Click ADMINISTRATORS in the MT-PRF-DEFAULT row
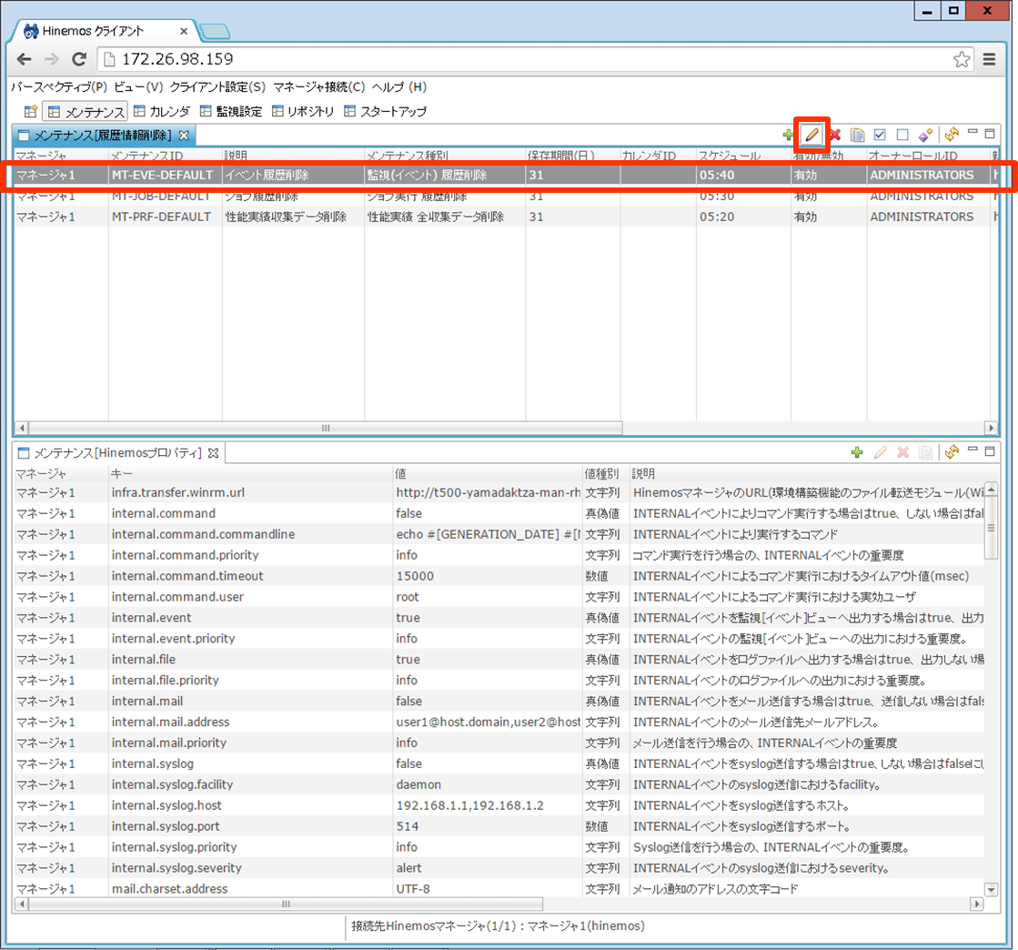This screenshot has height=950, width=1018. pyautogui.click(x=922, y=217)
